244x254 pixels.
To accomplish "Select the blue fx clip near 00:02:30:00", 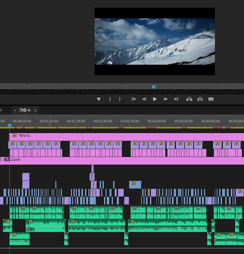I will point(135,185).
